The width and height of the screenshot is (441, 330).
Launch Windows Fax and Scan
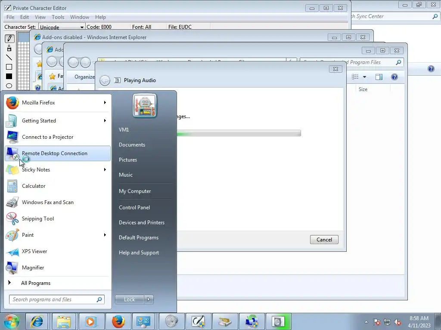point(58,202)
